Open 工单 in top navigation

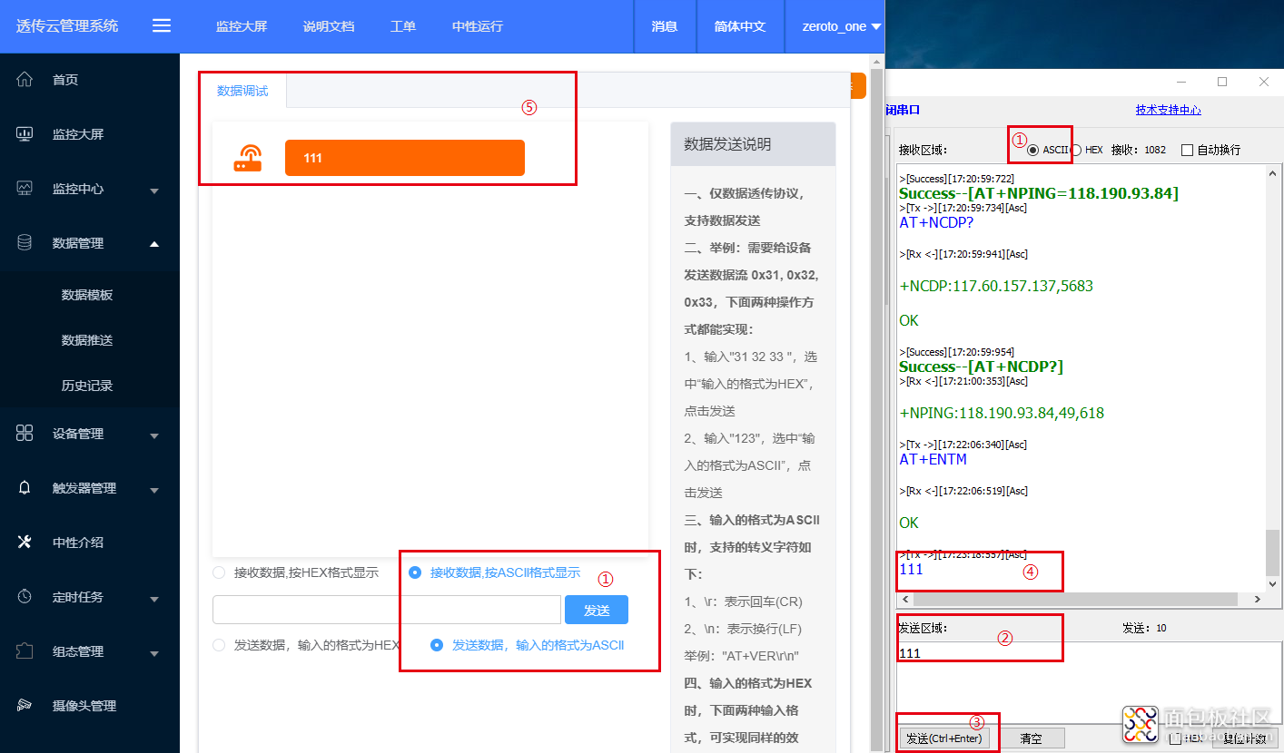[403, 26]
